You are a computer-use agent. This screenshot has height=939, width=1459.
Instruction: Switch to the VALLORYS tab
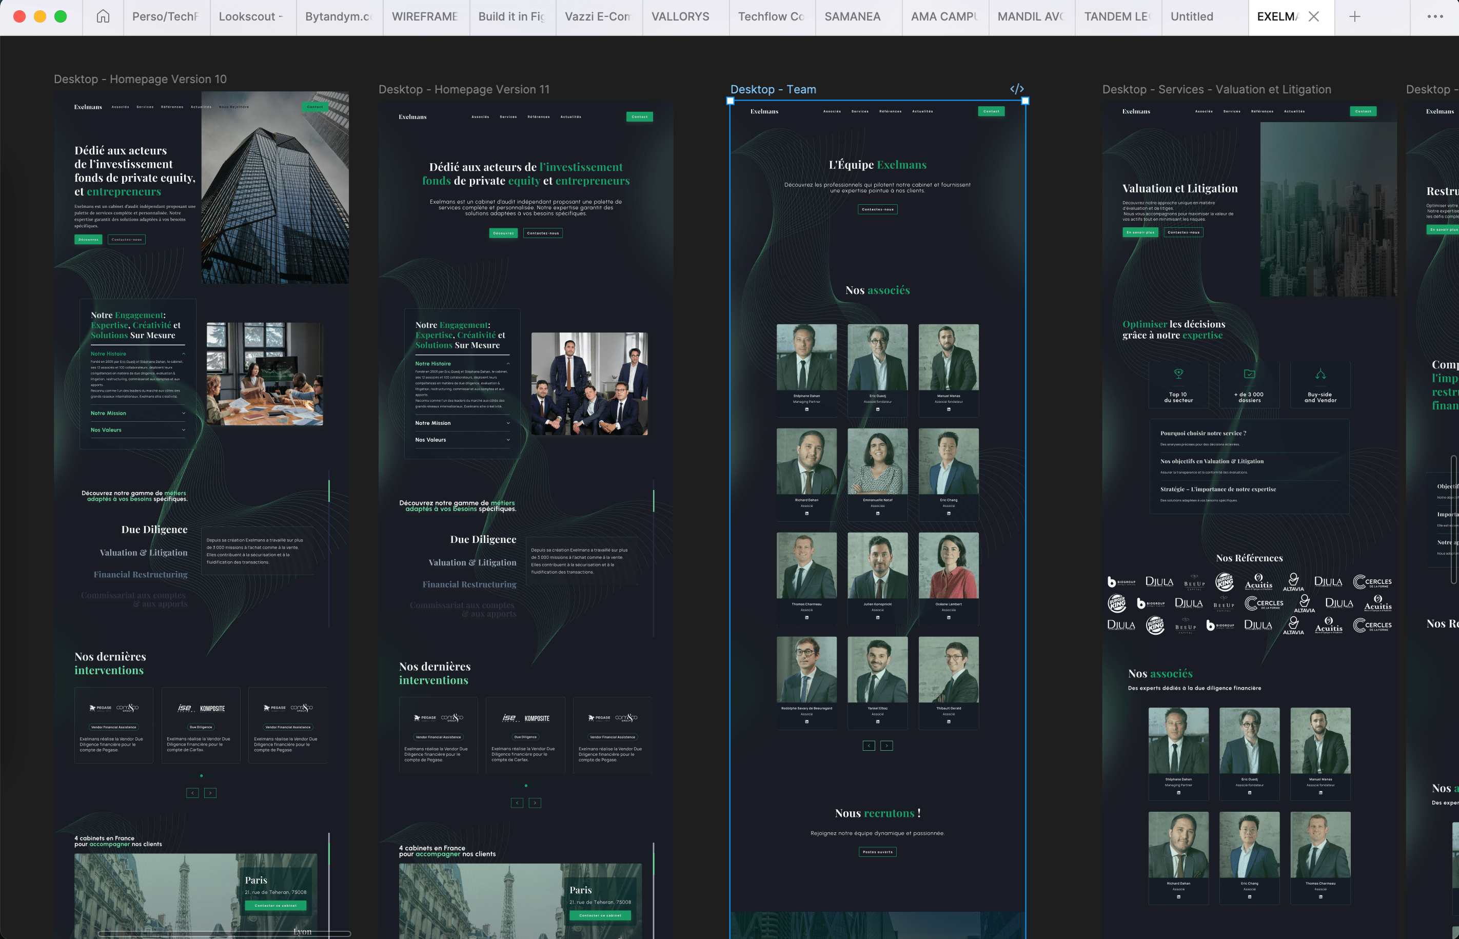pyautogui.click(x=680, y=16)
